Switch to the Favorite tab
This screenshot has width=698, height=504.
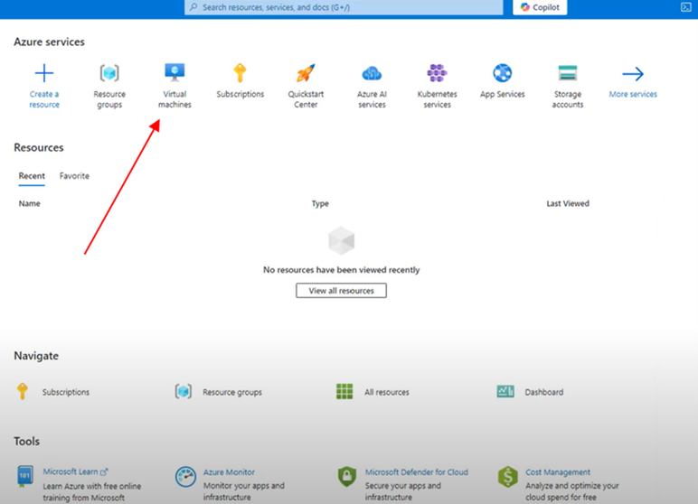pos(74,176)
